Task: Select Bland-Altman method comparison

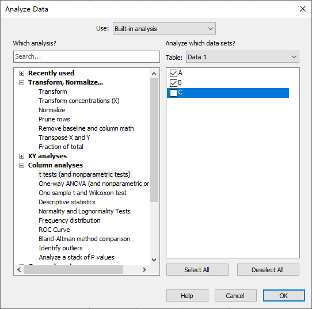Action: click(x=85, y=239)
